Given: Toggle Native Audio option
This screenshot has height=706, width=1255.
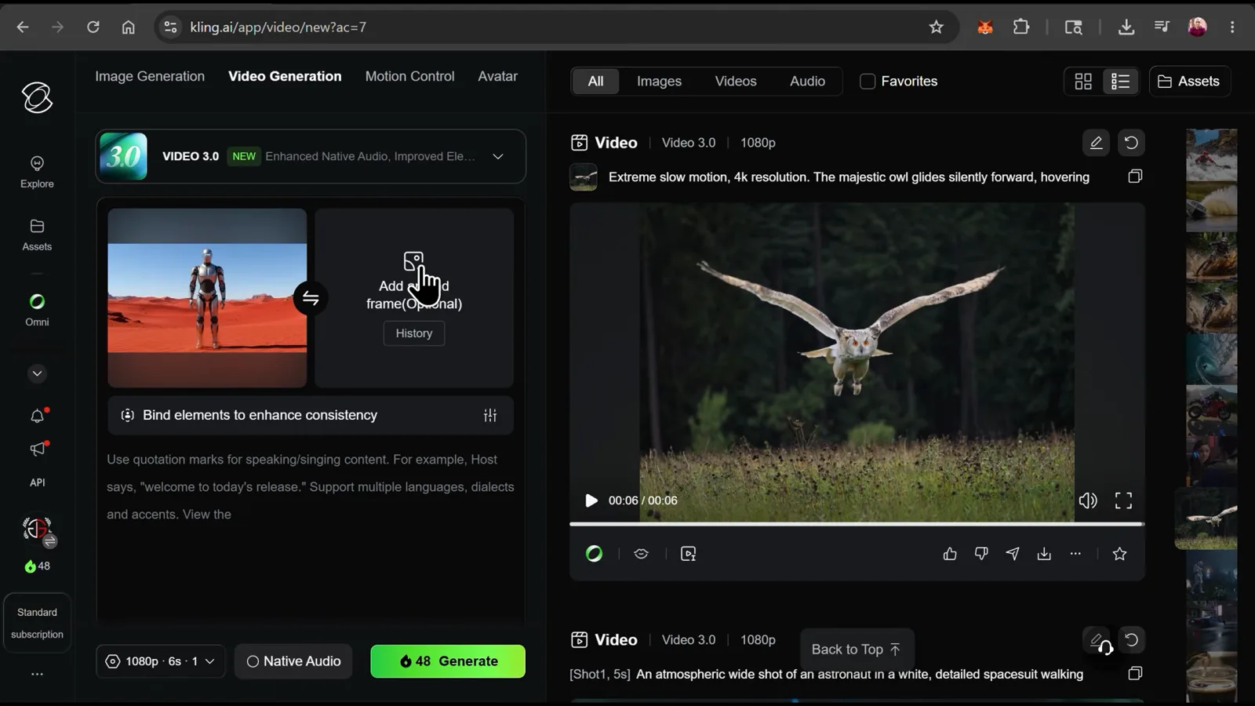Looking at the screenshot, I should [x=293, y=661].
